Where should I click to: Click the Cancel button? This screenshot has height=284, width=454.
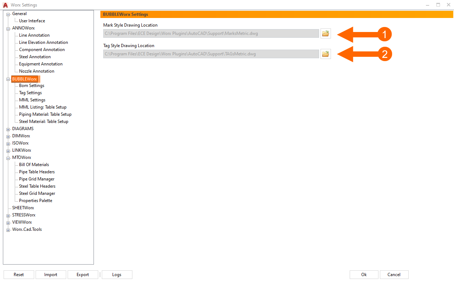tap(394, 275)
